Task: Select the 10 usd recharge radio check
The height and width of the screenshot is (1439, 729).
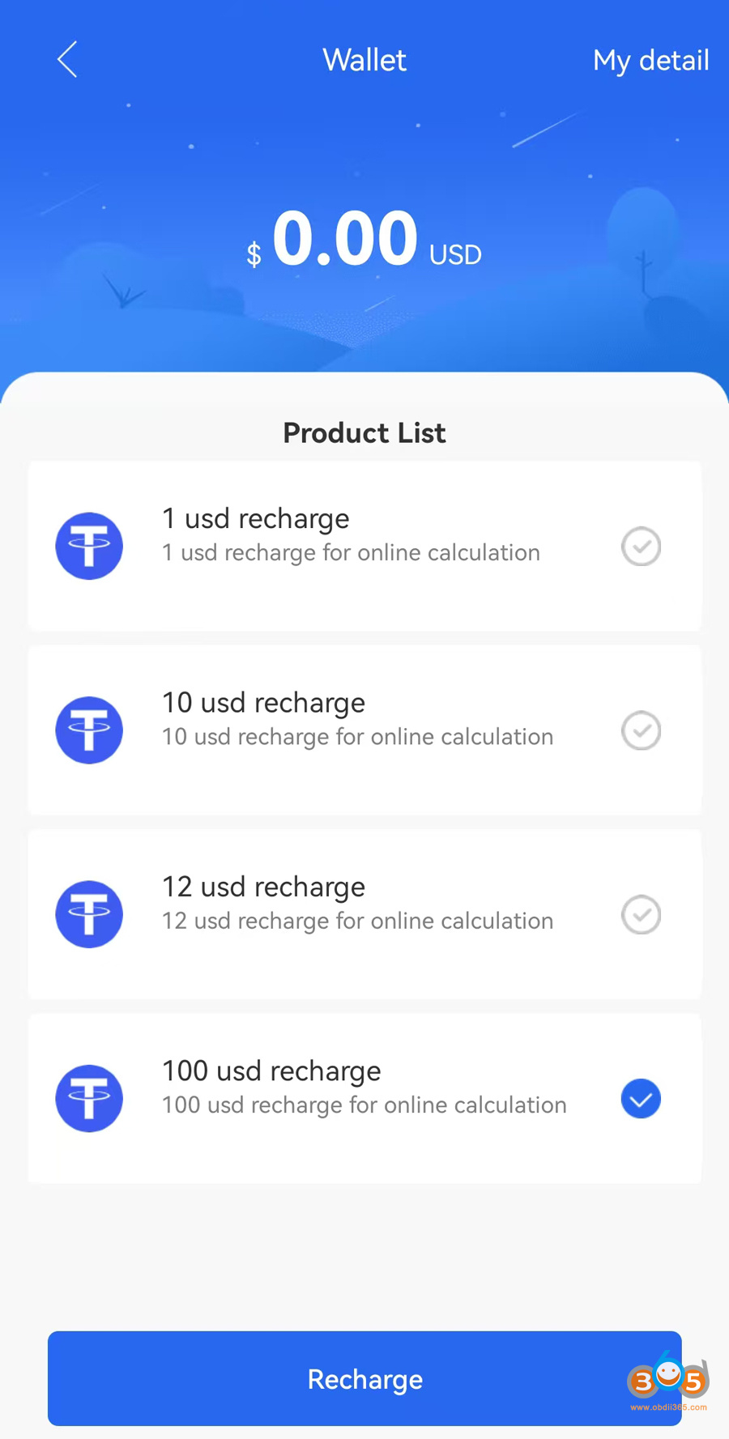Action: pos(641,730)
